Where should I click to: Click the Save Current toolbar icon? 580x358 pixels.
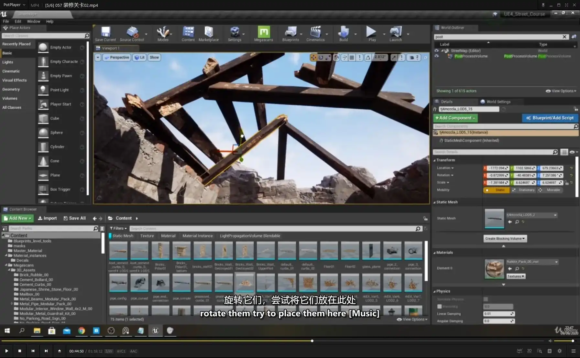click(x=105, y=32)
